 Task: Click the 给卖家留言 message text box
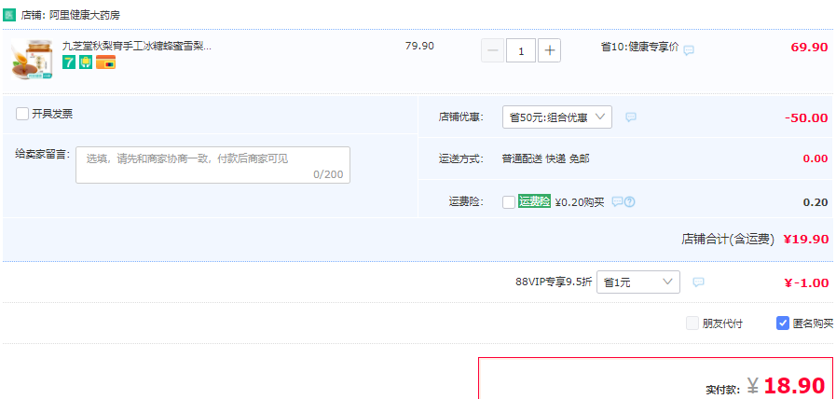click(212, 165)
